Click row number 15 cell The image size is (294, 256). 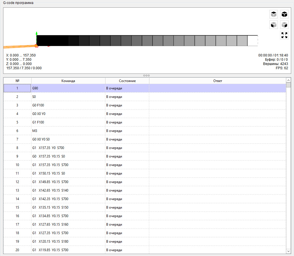(17, 207)
